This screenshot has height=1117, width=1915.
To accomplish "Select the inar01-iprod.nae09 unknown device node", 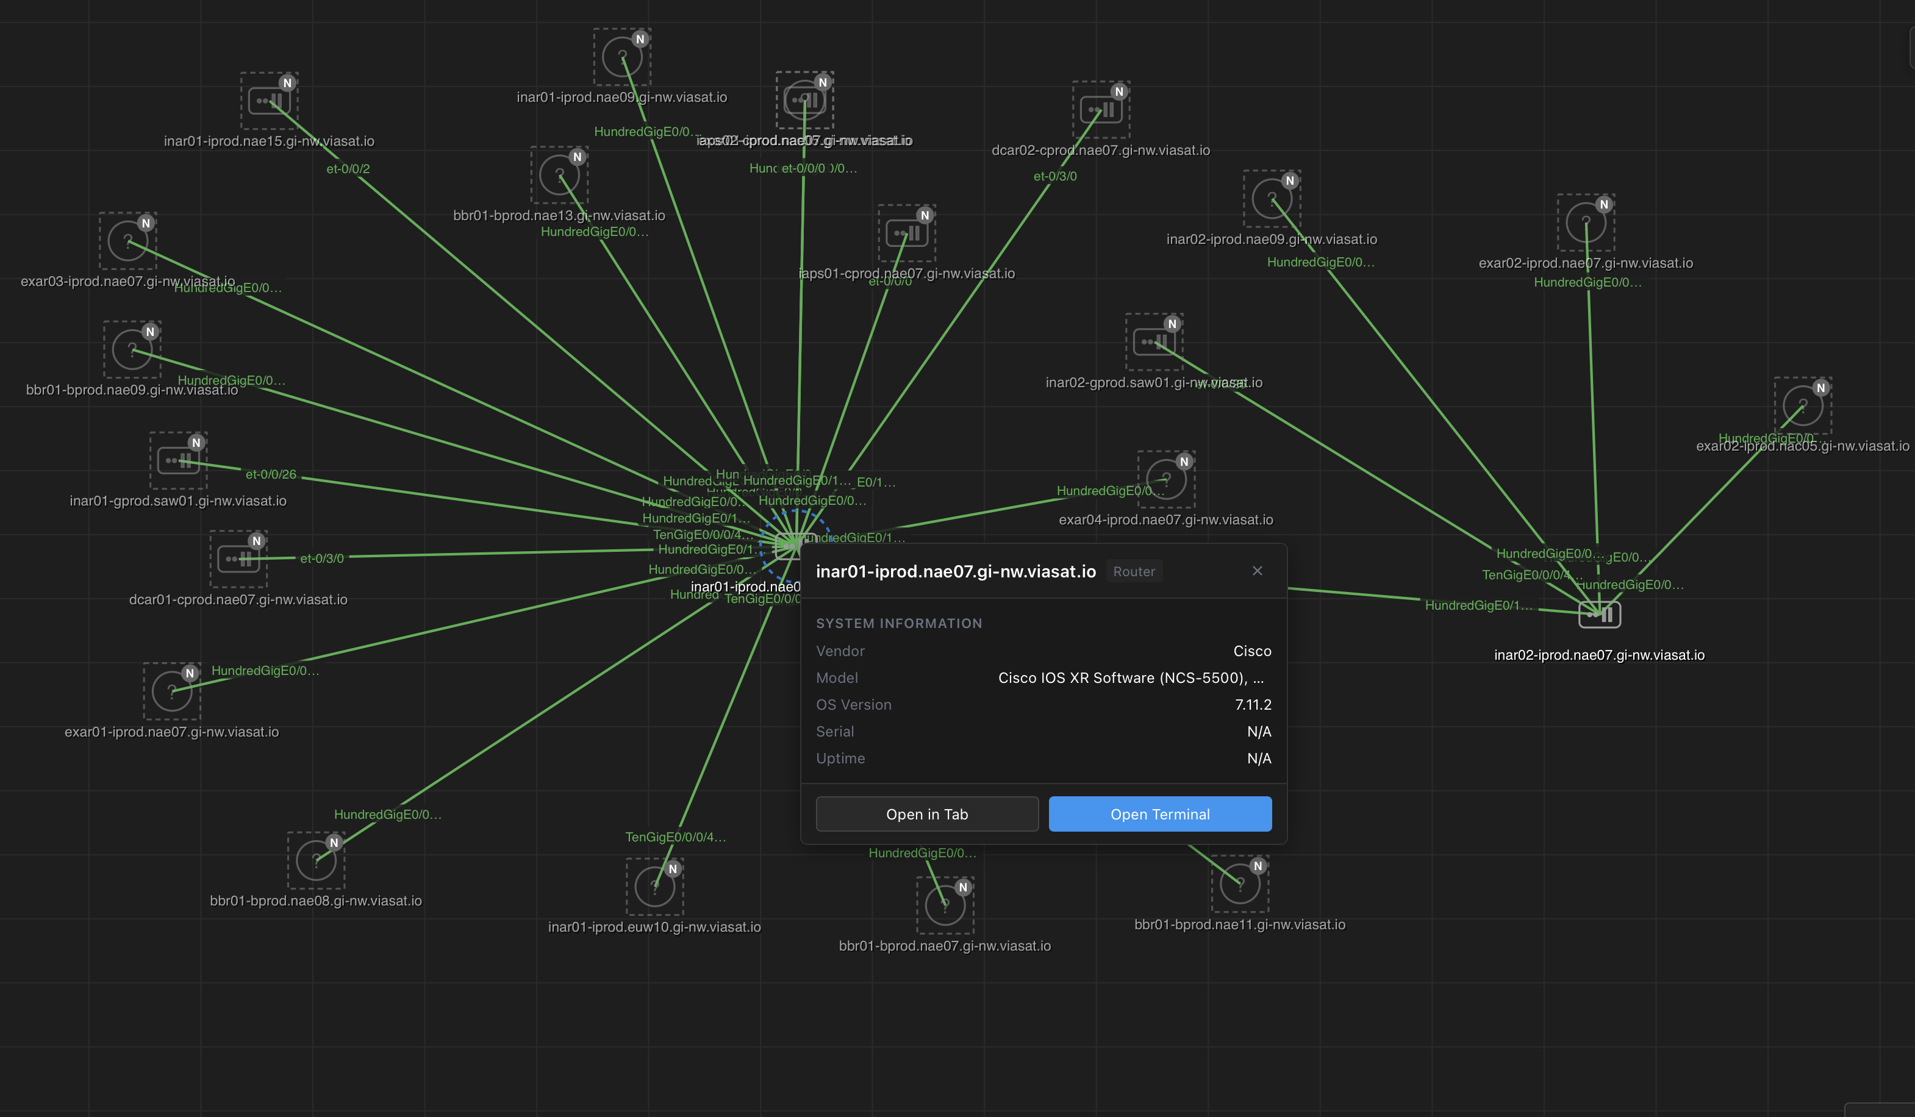I will [621, 57].
